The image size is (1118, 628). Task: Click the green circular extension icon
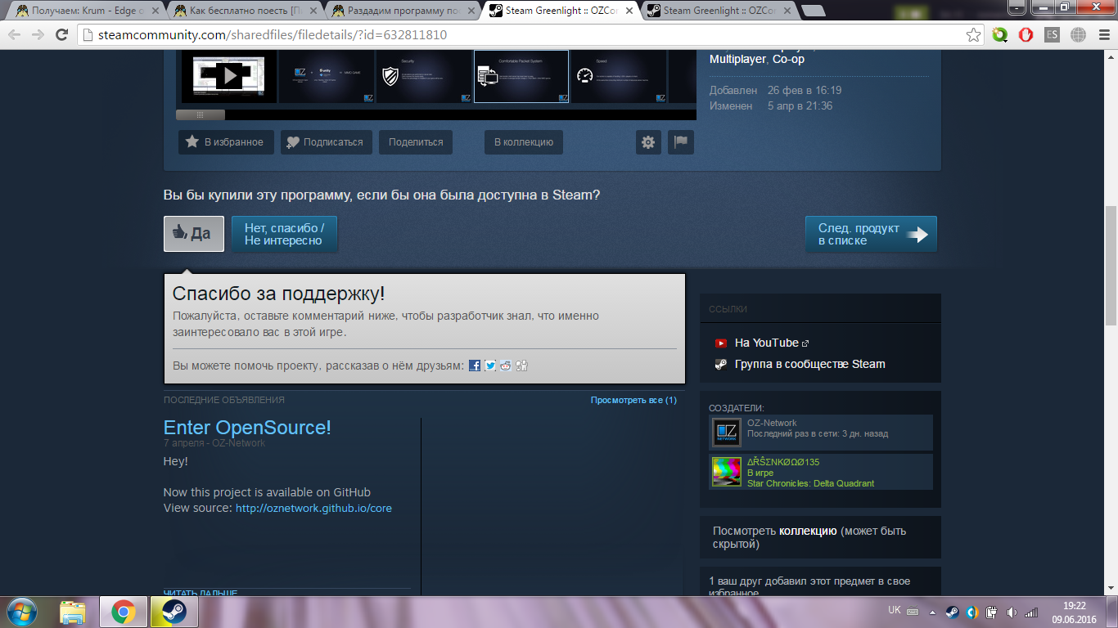tap(999, 35)
